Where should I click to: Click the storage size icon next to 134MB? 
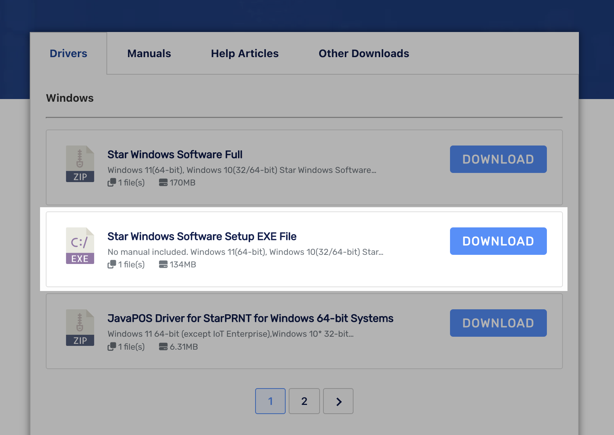pos(163,265)
